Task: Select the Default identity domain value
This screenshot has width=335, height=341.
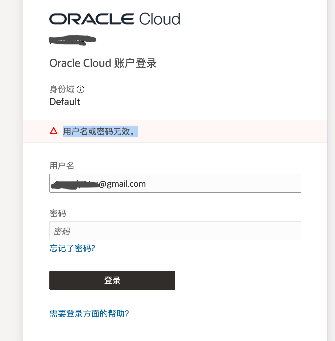Action: click(65, 102)
